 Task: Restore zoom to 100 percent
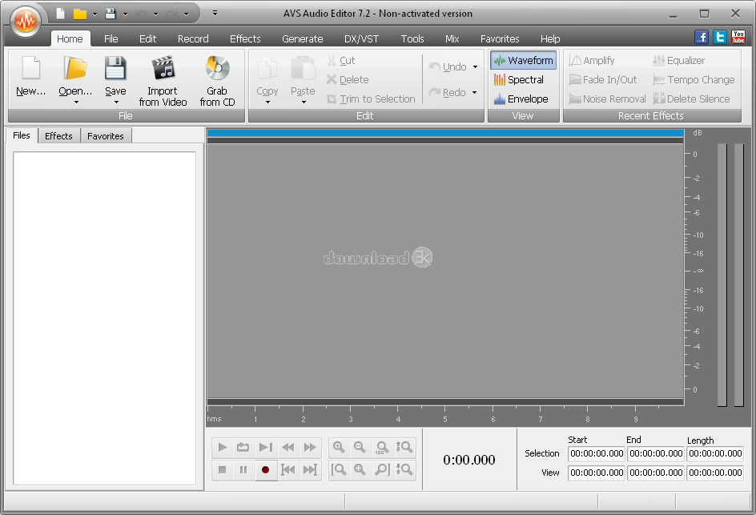pos(383,448)
